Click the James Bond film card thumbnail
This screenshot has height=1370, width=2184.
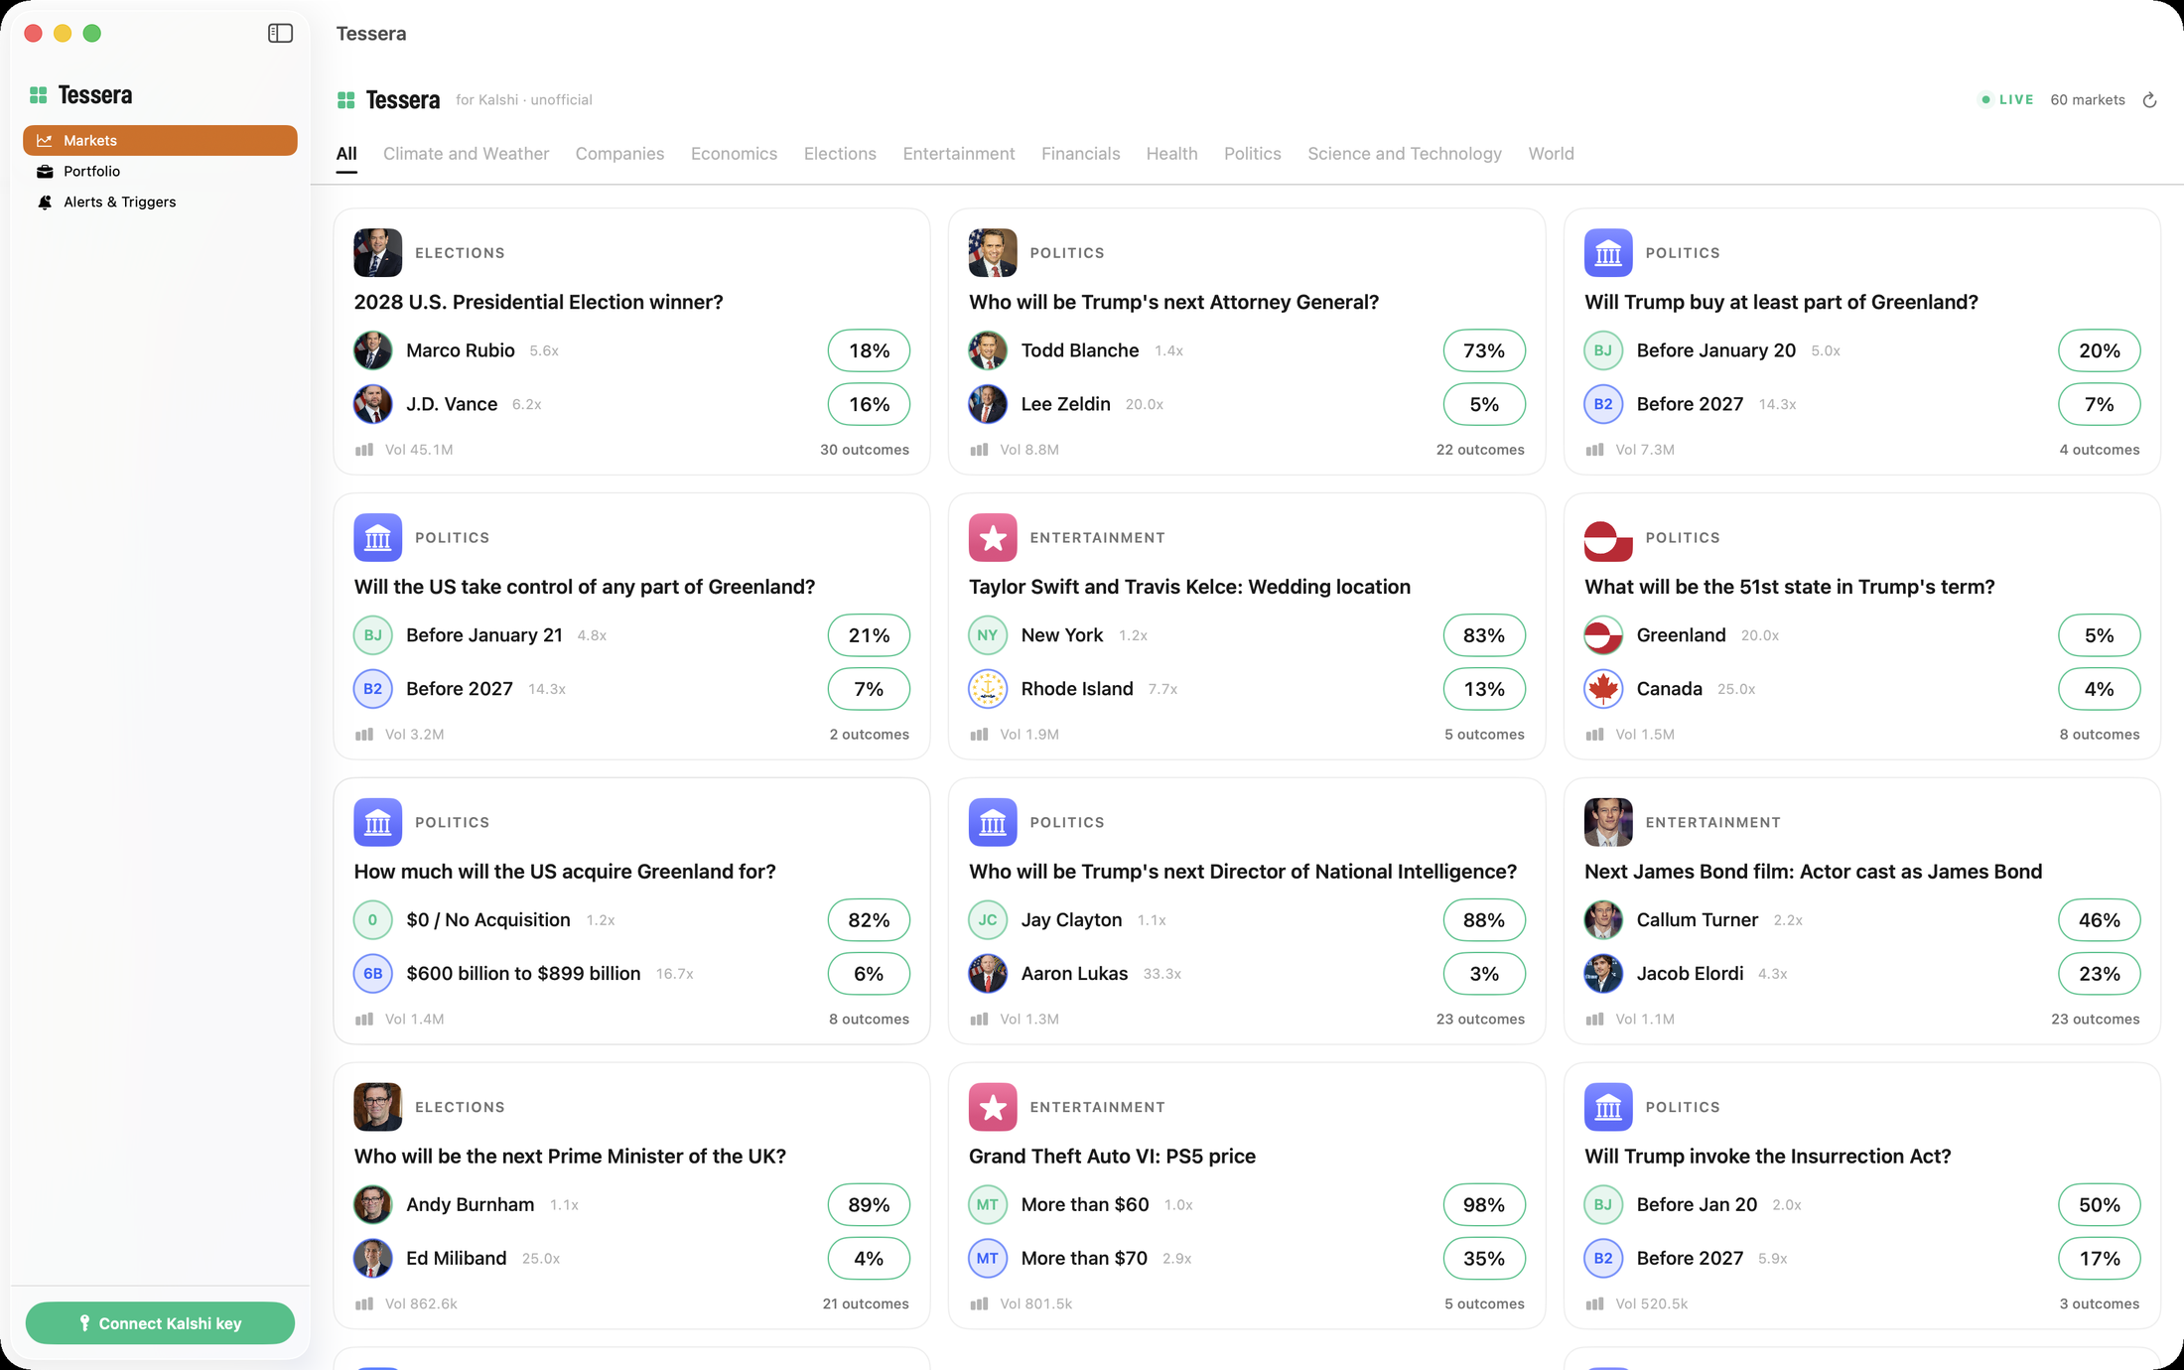coord(1608,823)
